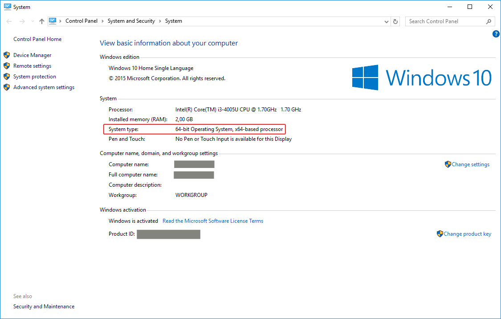Expand chevron after System and Security

pyautogui.click(x=160, y=21)
